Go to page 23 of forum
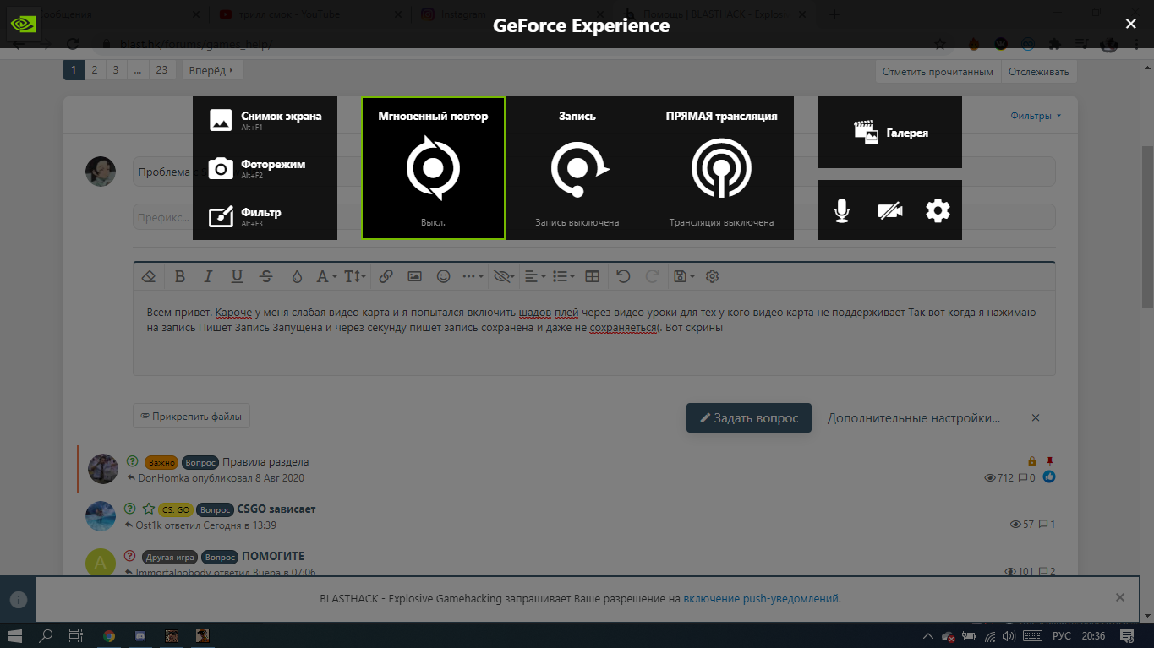The image size is (1154, 648). [x=161, y=70]
